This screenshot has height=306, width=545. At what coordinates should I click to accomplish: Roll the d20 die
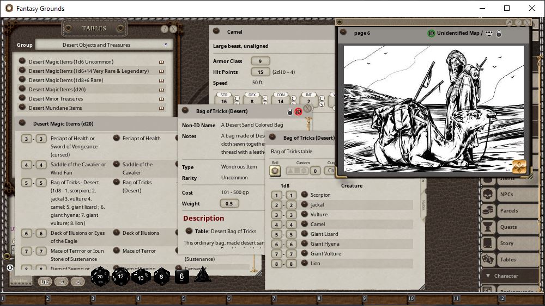pos(100,277)
